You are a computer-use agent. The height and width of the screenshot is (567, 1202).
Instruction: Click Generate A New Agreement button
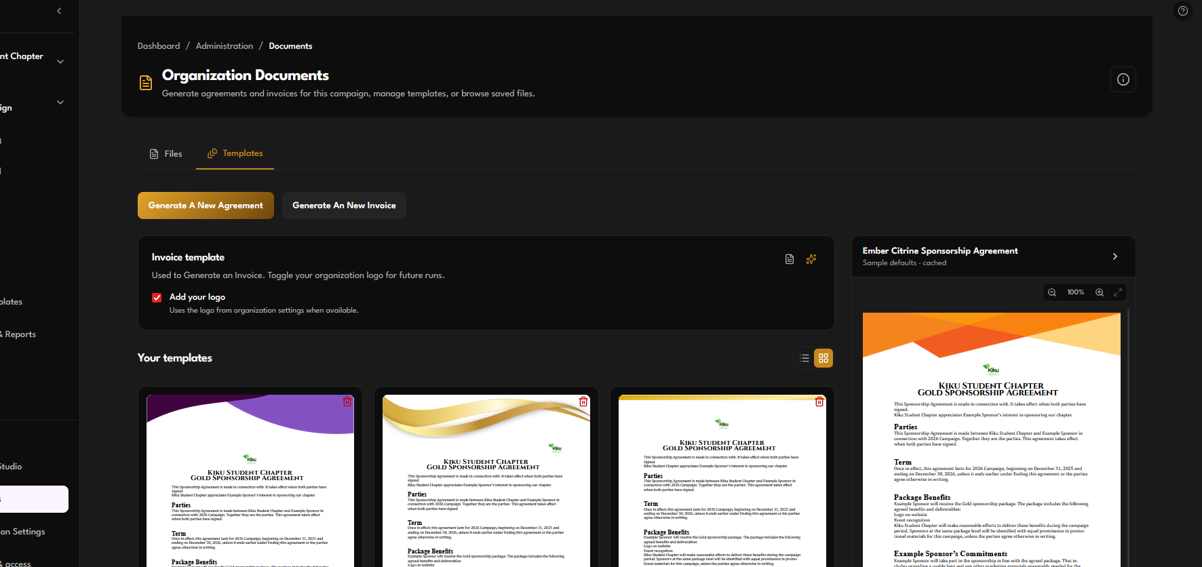click(206, 206)
